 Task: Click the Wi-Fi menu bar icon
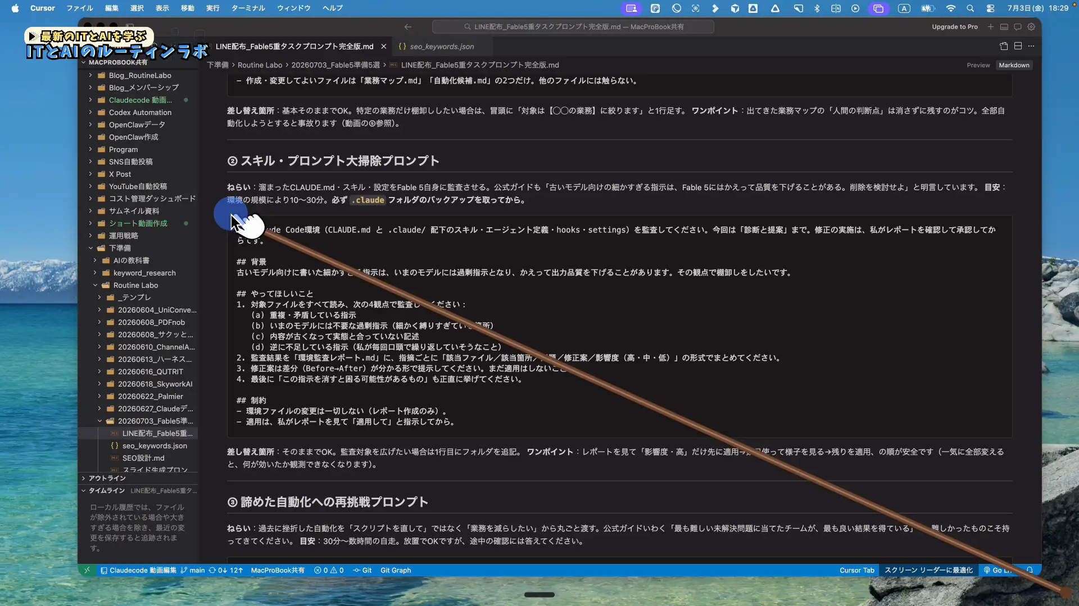tap(950, 8)
